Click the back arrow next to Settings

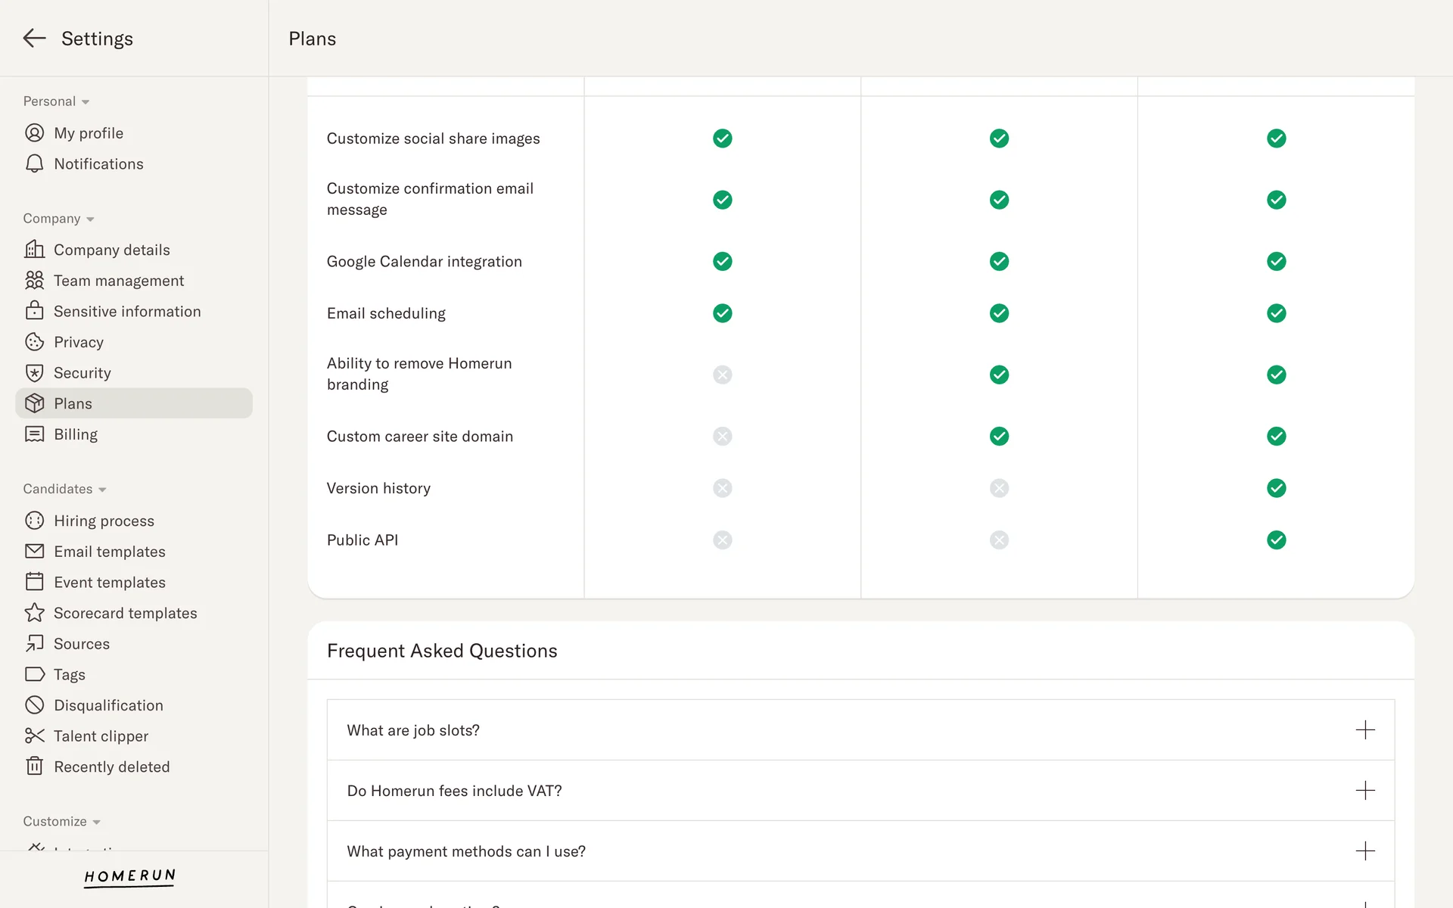[34, 39]
